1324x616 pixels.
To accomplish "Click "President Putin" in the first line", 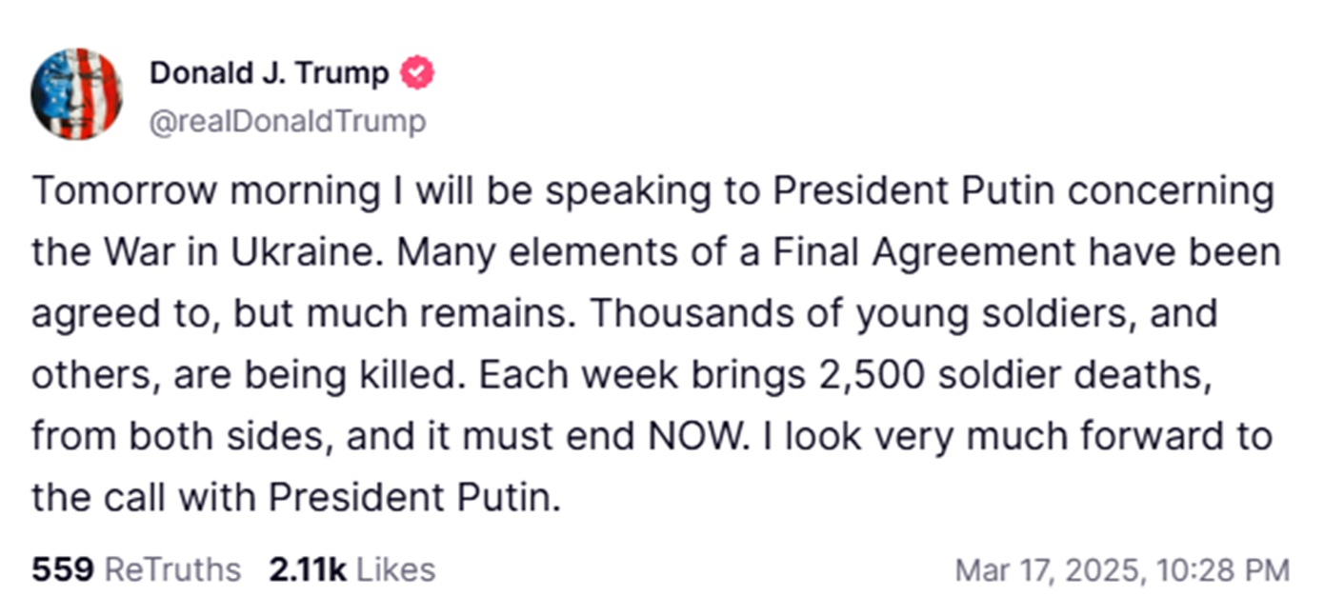I will pos(913,191).
